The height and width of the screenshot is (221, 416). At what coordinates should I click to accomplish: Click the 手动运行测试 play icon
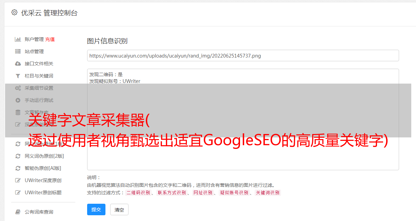pyautogui.click(x=18, y=100)
